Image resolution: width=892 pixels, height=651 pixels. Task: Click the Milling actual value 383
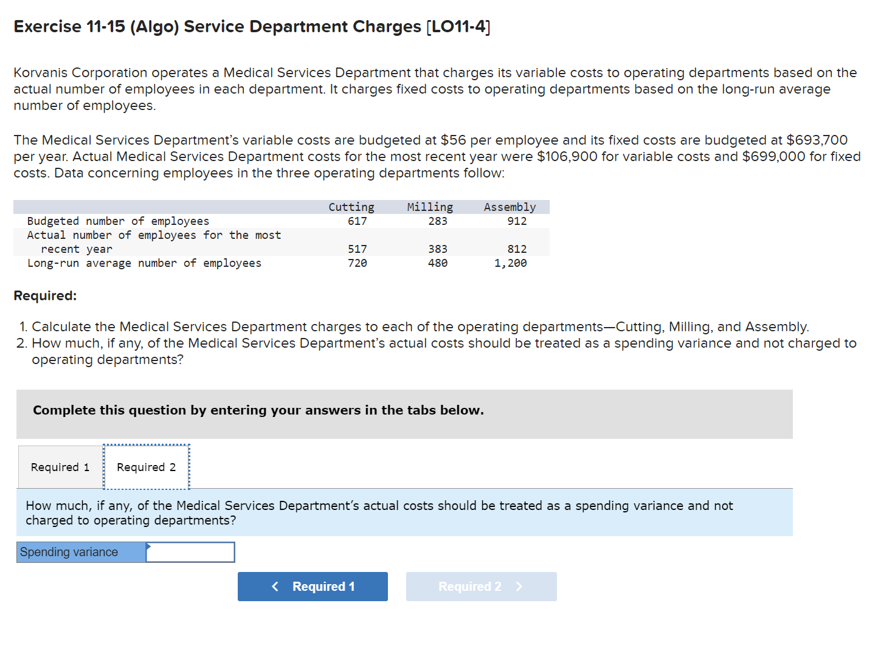tap(438, 249)
